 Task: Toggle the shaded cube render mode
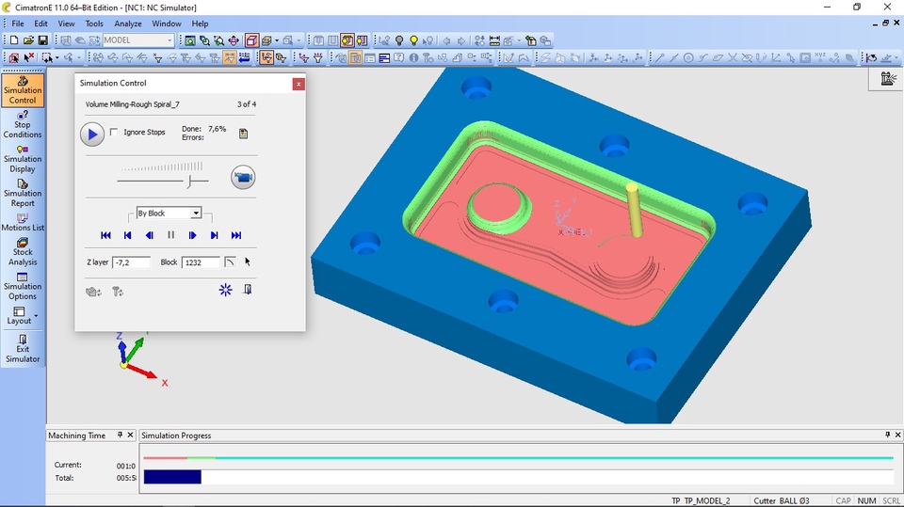coord(251,40)
